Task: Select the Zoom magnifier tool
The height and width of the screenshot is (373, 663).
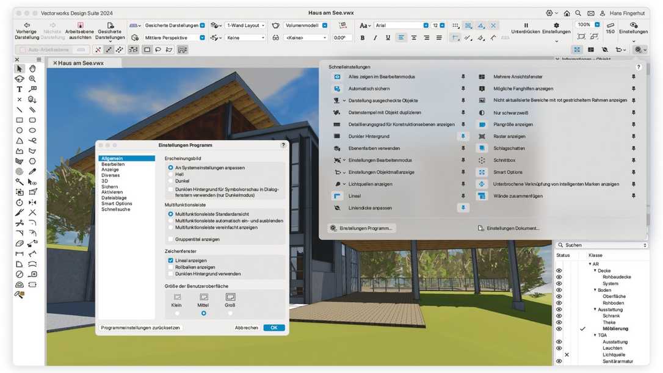Action: (x=33, y=79)
